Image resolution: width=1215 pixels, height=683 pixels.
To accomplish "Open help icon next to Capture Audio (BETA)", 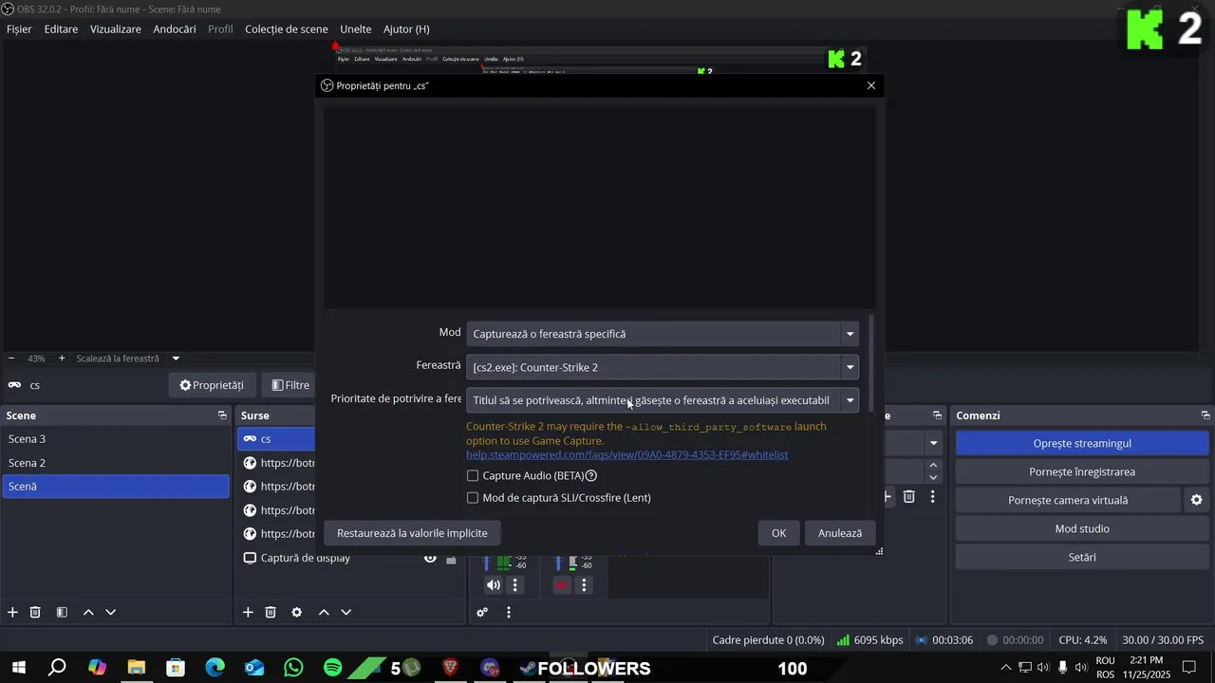I will (591, 476).
